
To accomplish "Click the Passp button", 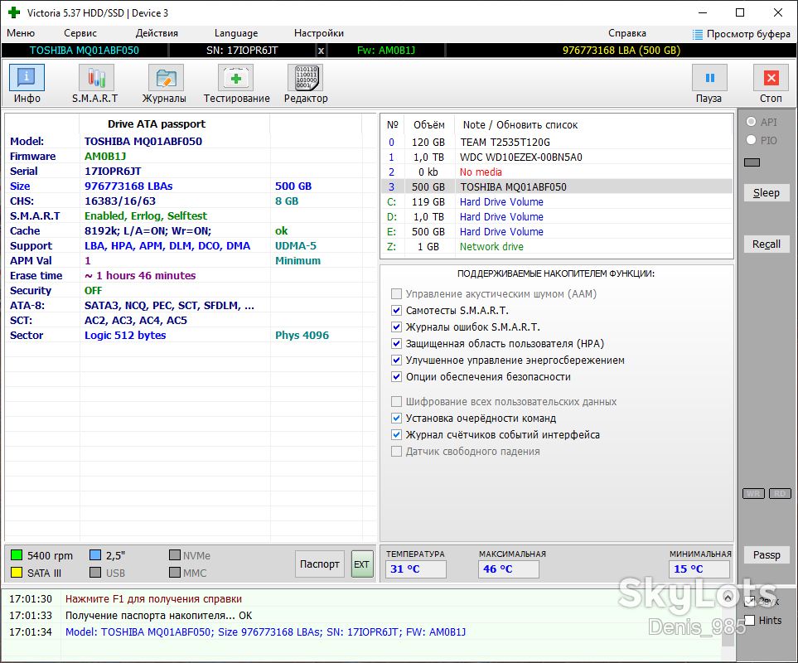I will pos(767,555).
